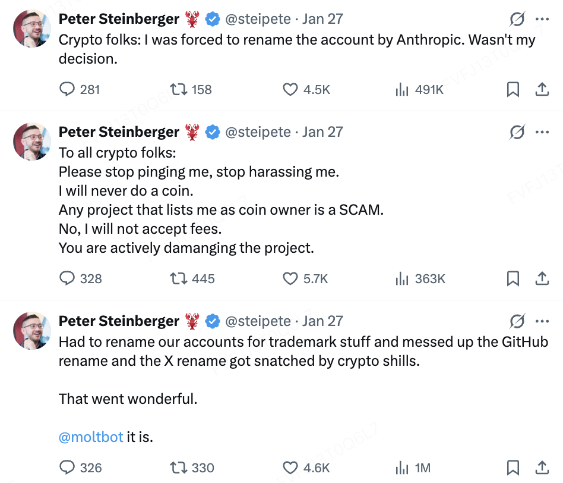Open more options on the SCAM tweet
This screenshot has width=563, height=483.
(x=542, y=132)
